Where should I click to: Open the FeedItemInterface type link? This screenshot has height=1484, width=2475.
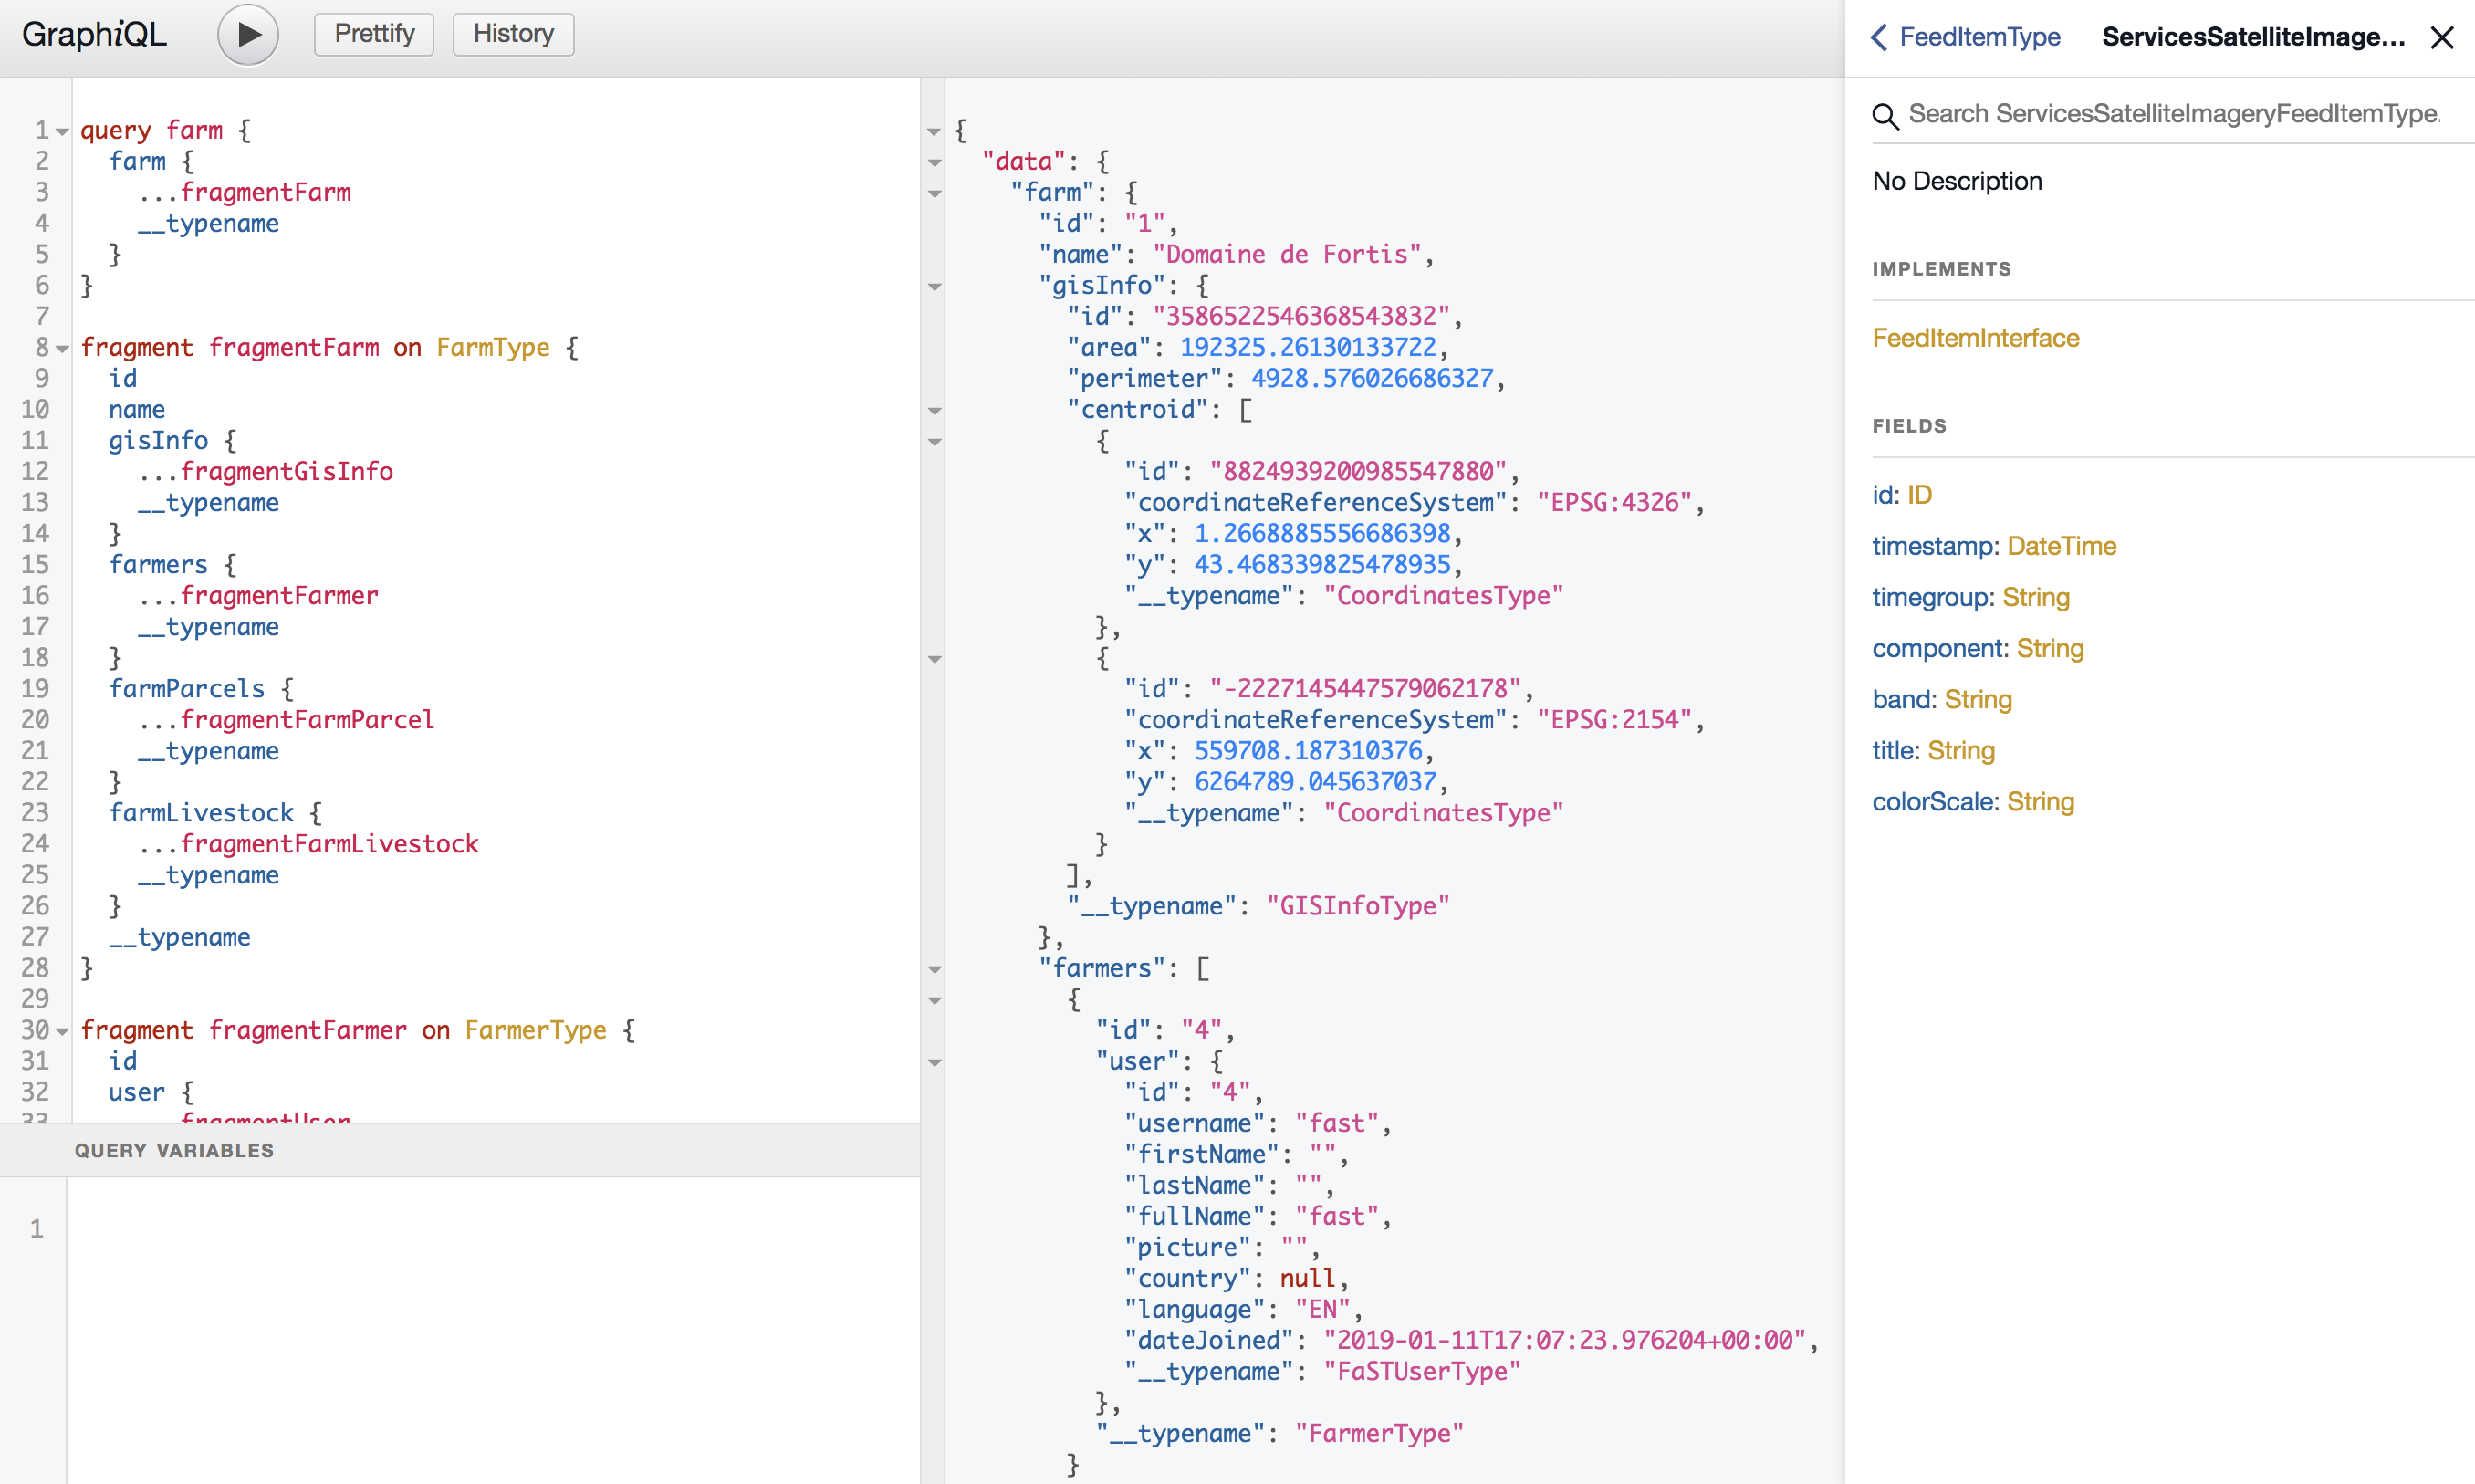coord(1975,338)
